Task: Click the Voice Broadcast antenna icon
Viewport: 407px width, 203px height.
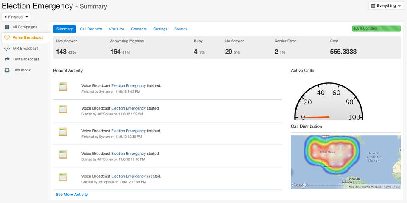Action: coord(7,38)
